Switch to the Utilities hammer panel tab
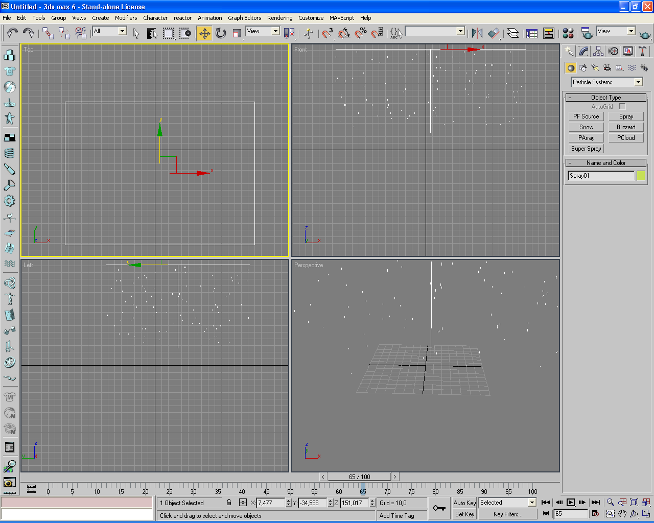The image size is (654, 523). click(x=642, y=51)
